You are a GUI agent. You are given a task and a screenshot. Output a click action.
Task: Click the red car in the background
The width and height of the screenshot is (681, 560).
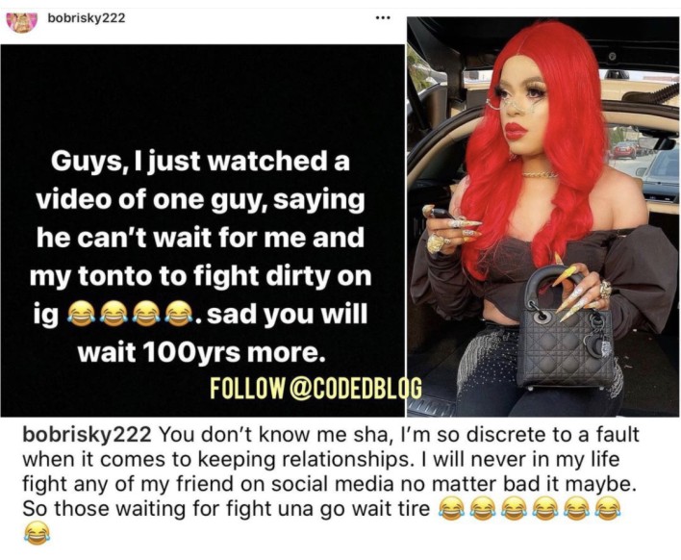tap(623, 150)
